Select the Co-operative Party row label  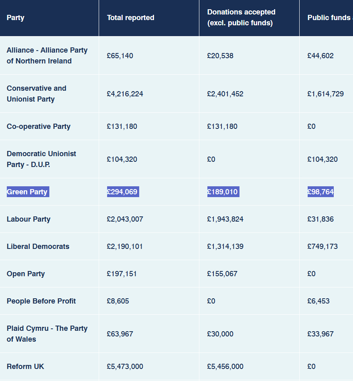pos(39,126)
